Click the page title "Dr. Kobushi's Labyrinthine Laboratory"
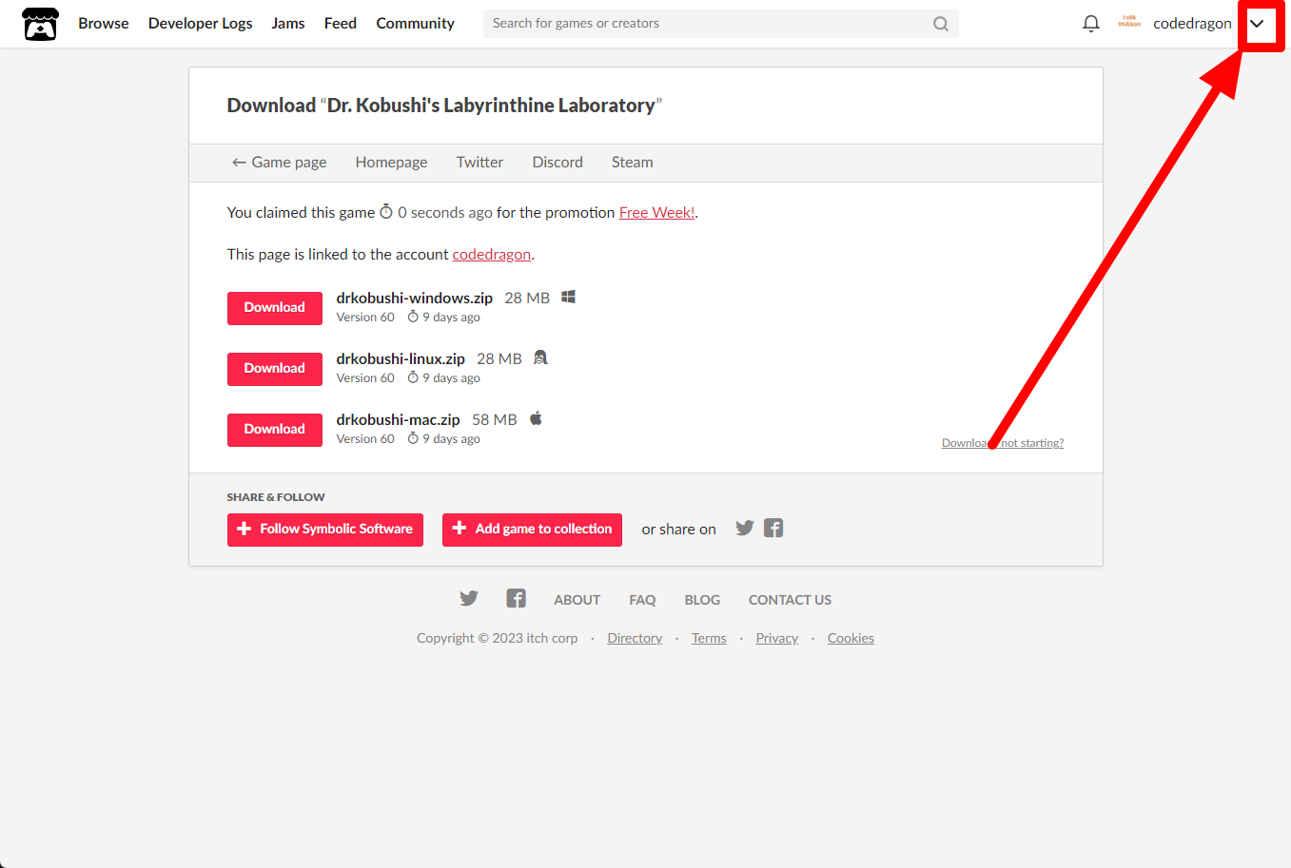1291x868 pixels. tap(491, 106)
